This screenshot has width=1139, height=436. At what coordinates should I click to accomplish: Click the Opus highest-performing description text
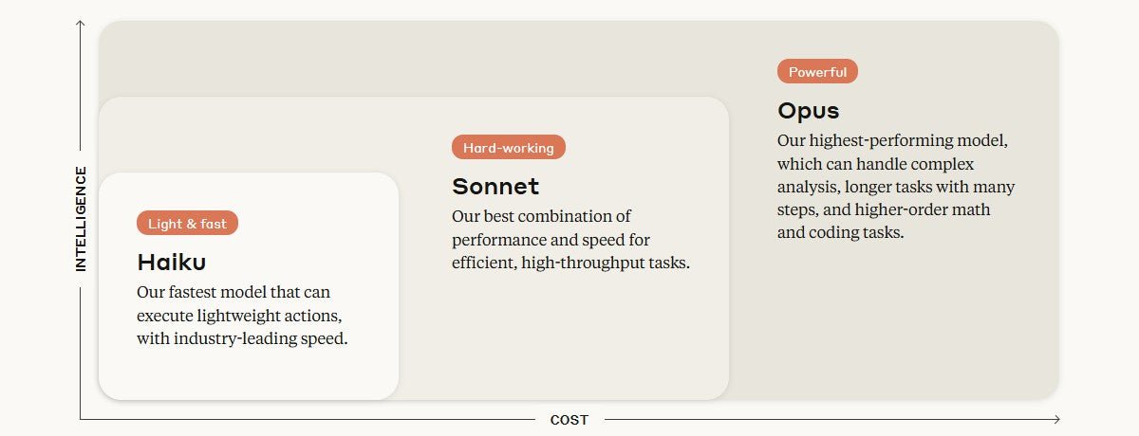pyautogui.click(x=896, y=186)
